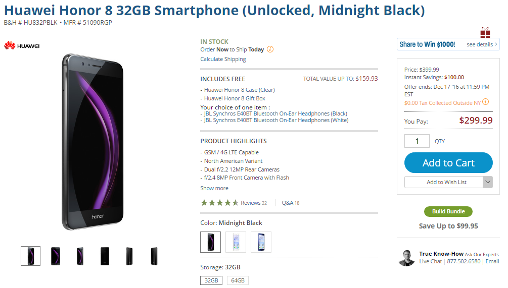Open the Q&A section link
The image size is (508, 288).
pos(290,203)
